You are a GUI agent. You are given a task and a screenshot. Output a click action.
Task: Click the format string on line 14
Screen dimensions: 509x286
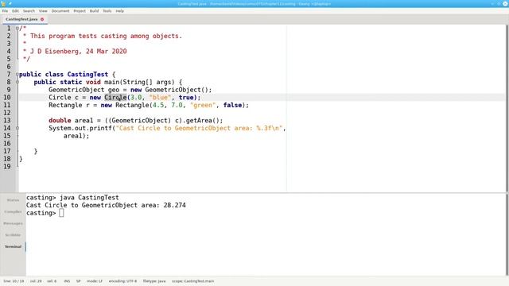pyautogui.click(x=200, y=128)
